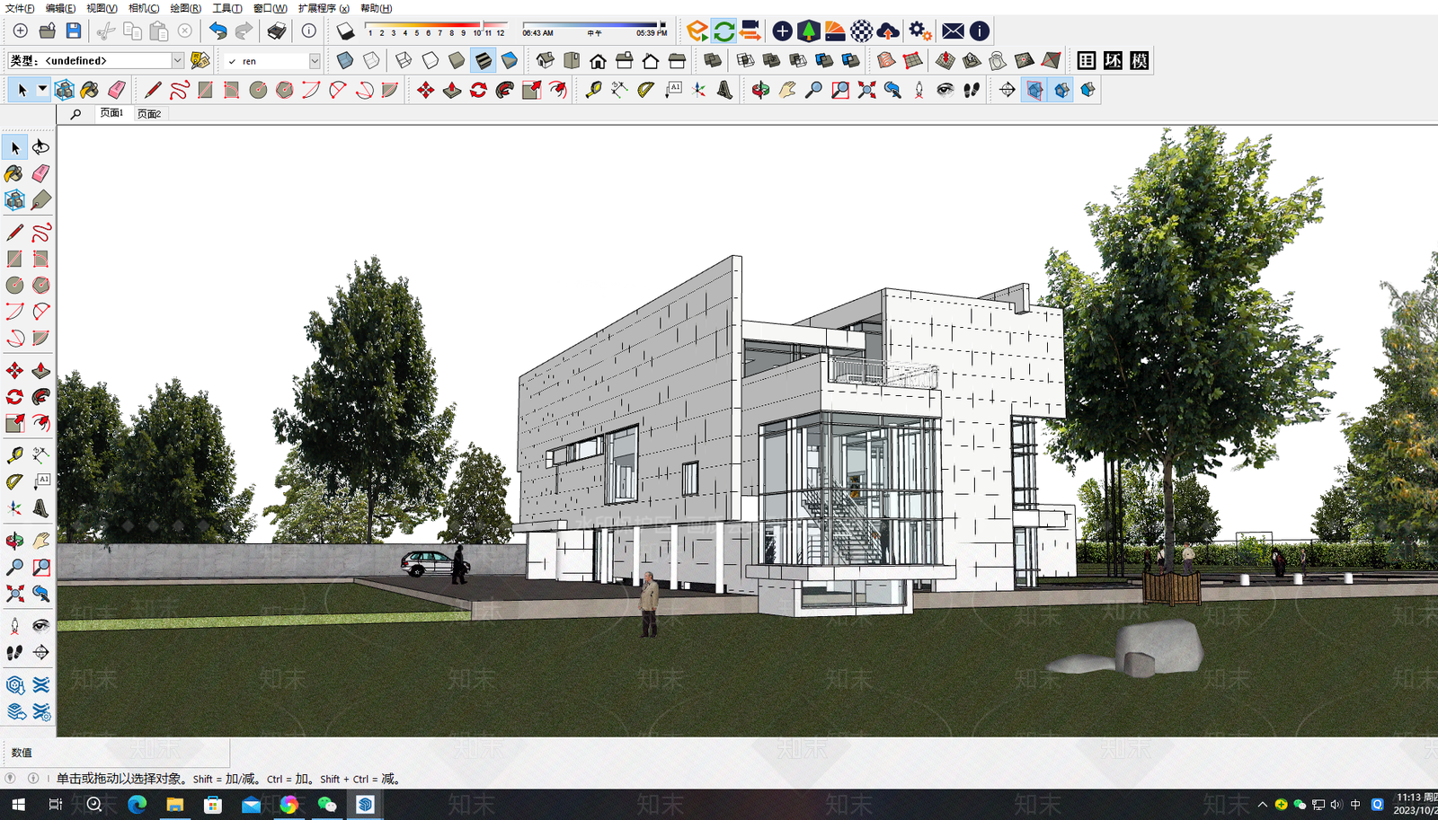Toggle Display Section Cuts
Screen dimensions: 1438x820
pyautogui.click(x=1061, y=90)
